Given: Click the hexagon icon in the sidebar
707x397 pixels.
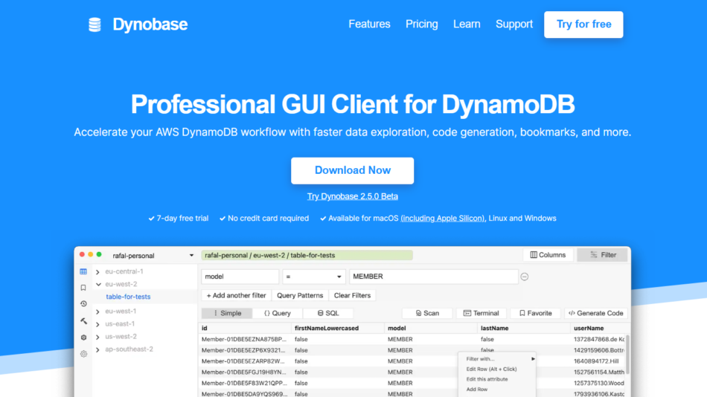Looking at the screenshot, I should [x=83, y=337].
